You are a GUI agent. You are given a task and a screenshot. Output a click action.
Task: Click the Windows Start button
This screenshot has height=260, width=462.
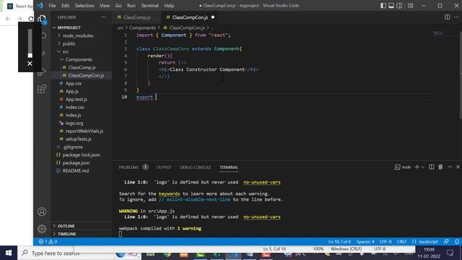coord(9,253)
